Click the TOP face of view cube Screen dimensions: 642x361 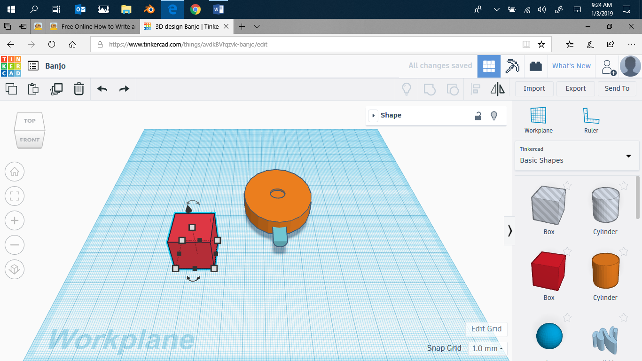pyautogui.click(x=30, y=121)
